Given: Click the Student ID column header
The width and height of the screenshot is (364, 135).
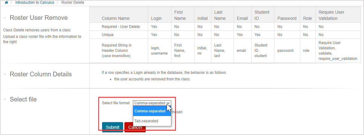Looking at the screenshot, I should pyautogui.click(x=262, y=15).
